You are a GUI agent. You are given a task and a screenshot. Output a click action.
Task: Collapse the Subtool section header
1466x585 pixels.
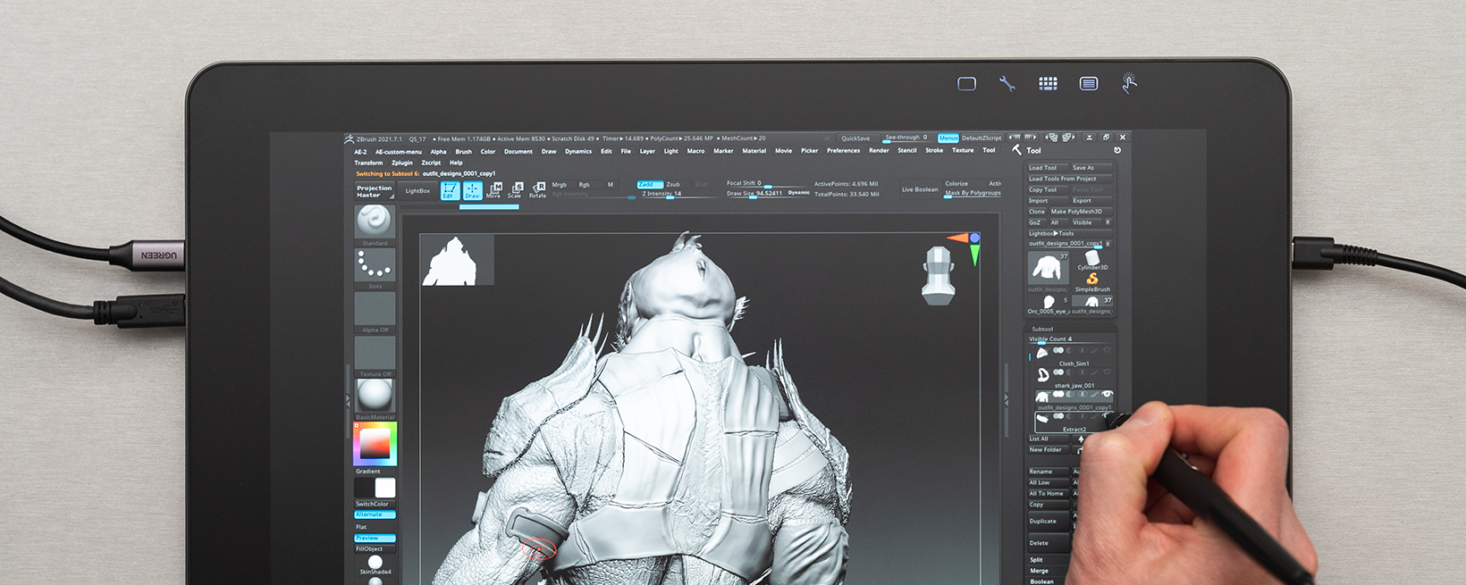pyautogui.click(x=1042, y=329)
